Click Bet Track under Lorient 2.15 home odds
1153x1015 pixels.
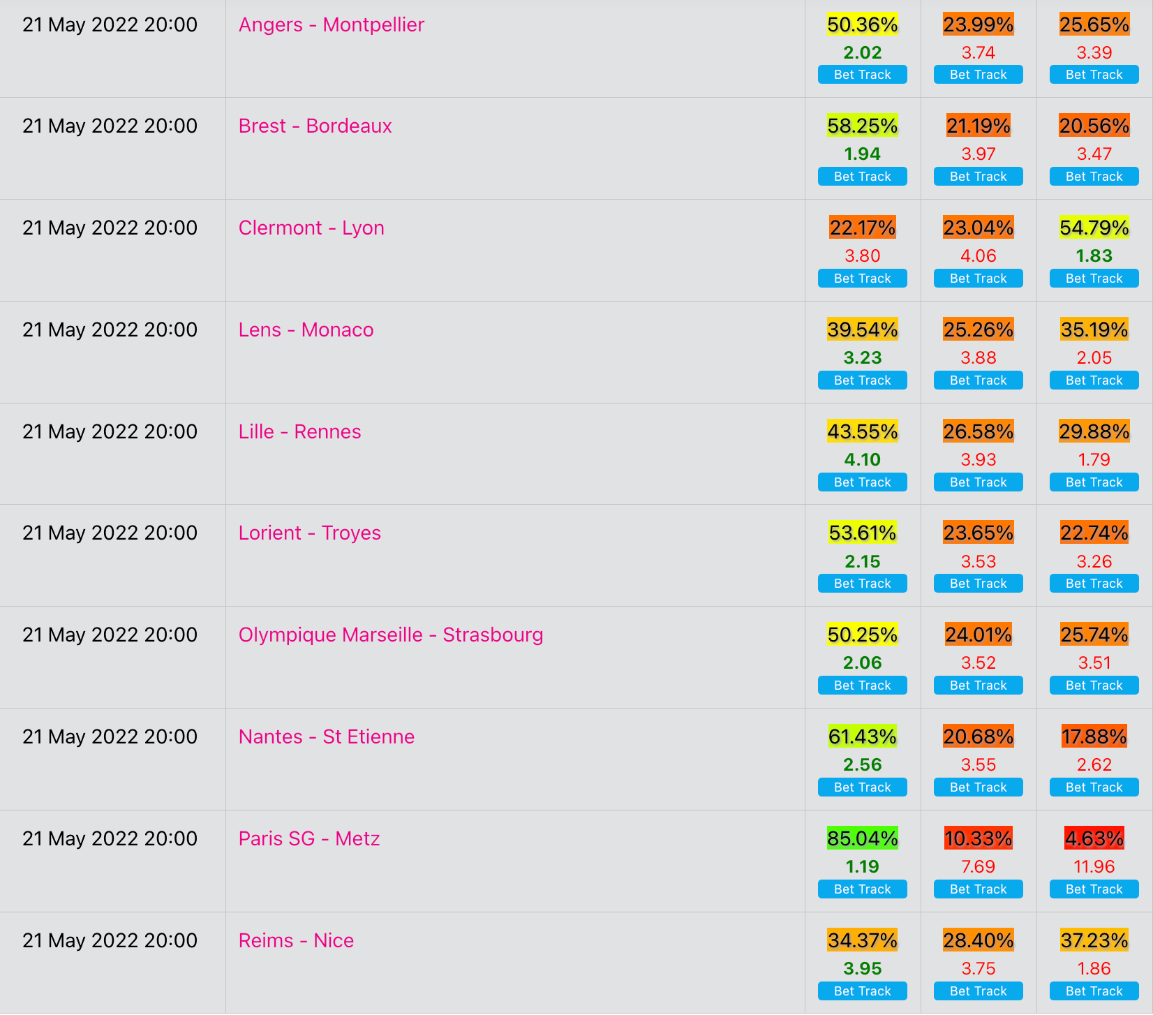pyautogui.click(x=863, y=584)
